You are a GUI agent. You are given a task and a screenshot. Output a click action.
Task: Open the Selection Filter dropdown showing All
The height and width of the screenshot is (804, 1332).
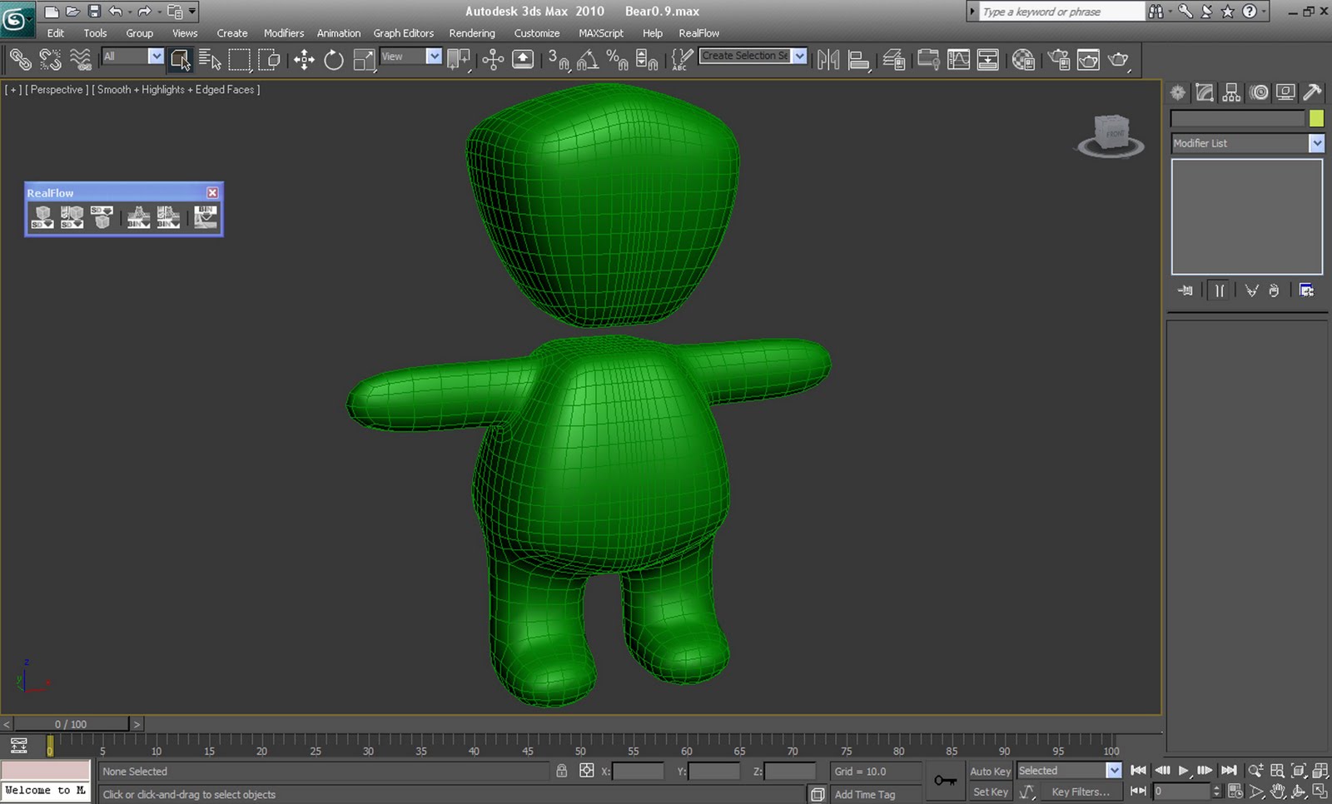131,57
